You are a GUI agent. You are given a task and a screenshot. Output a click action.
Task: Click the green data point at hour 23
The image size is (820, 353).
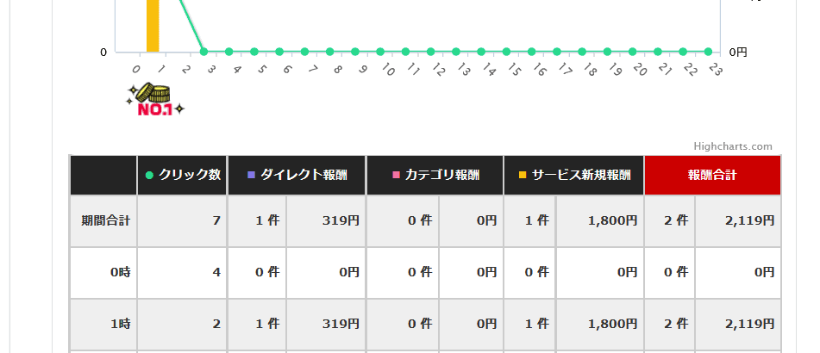[x=708, y=52]
